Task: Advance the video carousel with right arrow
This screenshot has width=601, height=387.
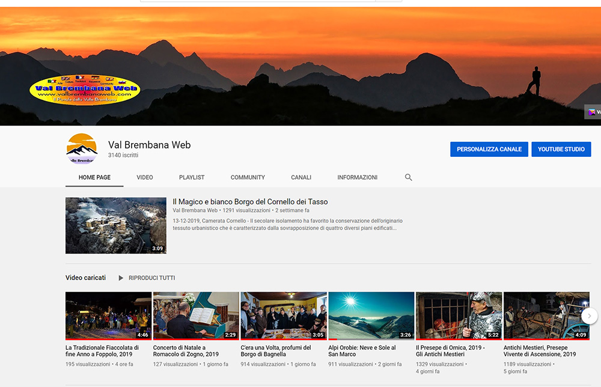Action: tap(589, 316)
